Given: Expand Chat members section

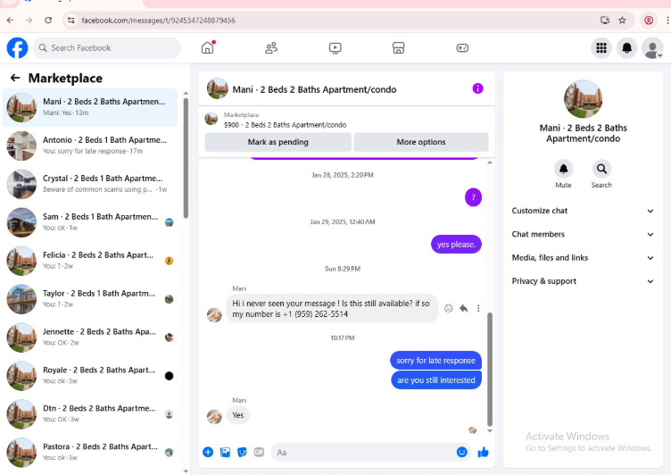Looking at the screenshot, I should tap(583, 234).
